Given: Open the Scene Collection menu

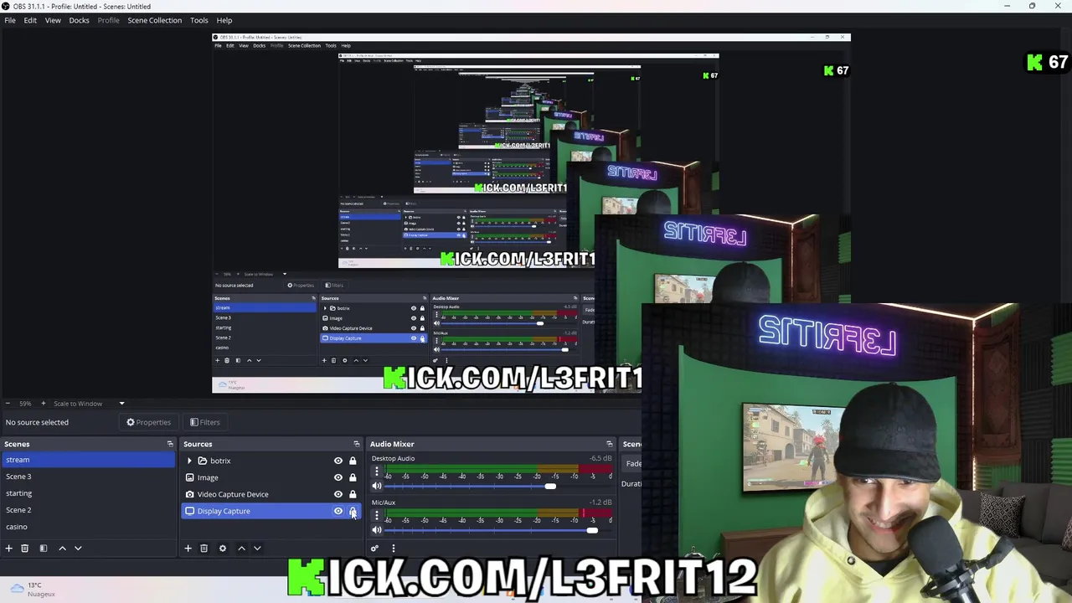Looking at the screenshot, I should (154, 20).
